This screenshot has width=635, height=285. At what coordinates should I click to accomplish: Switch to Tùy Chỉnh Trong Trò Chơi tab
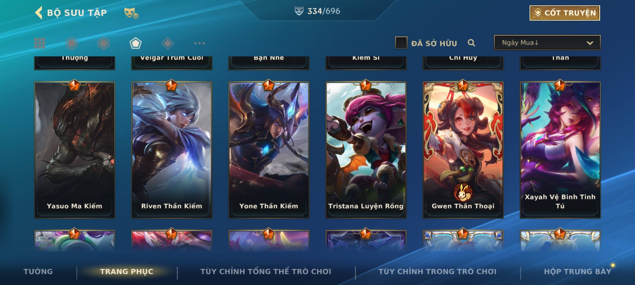[x=437, y=272]
